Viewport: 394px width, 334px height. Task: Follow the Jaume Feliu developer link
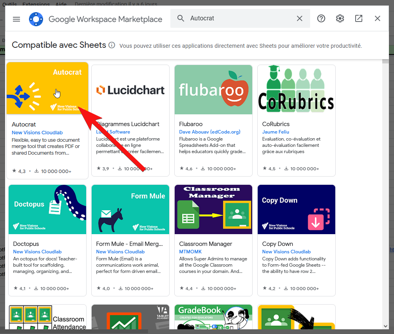[276, 132]
